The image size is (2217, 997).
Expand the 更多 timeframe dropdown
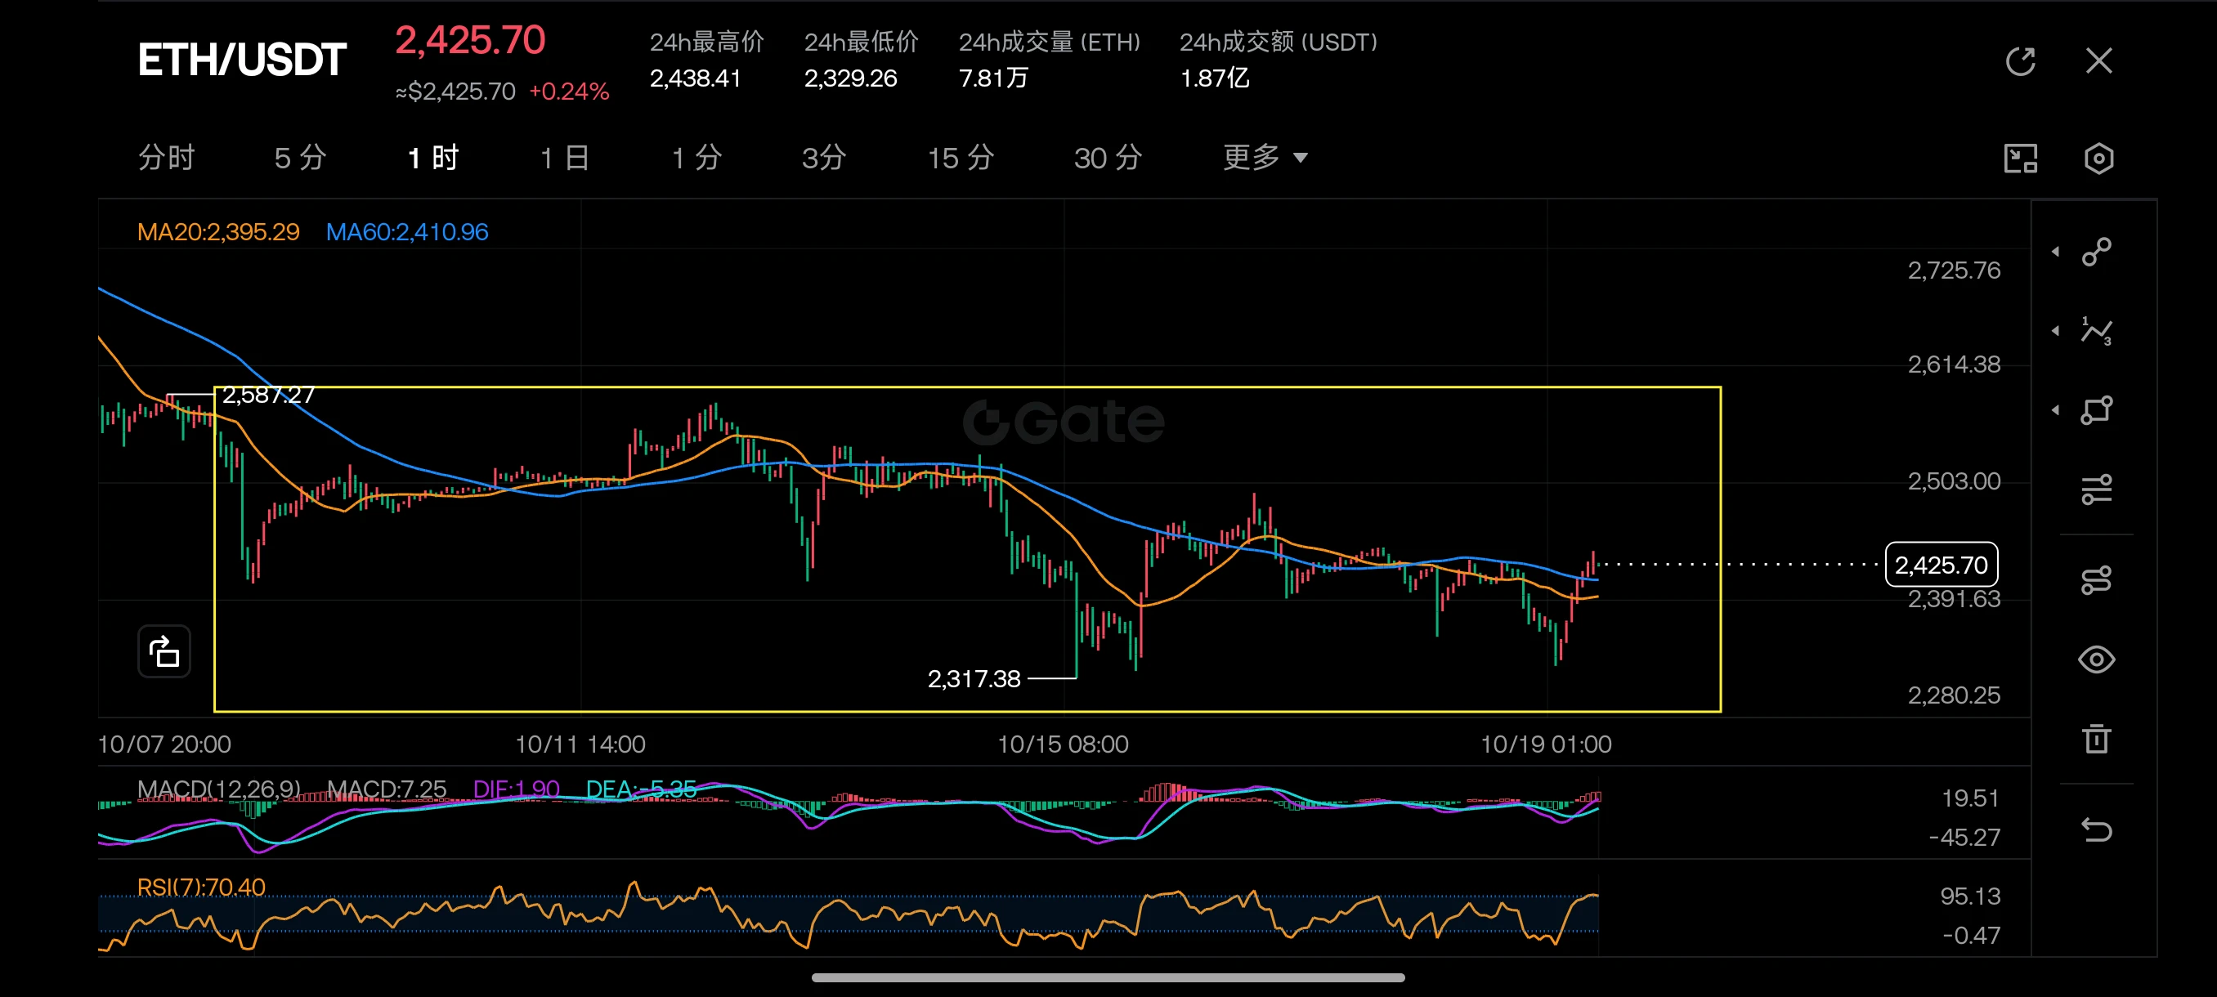coord(1265,158)
